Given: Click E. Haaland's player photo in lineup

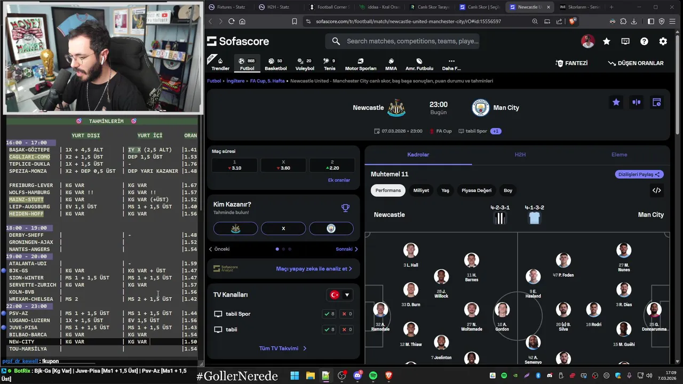Looking at the screenshot, I should click(x=533, y=276).
